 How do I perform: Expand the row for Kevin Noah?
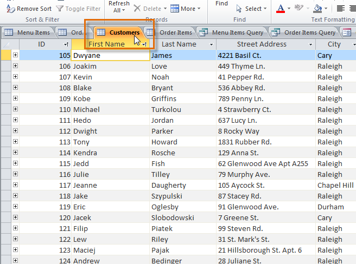pyautogui.click(x=15, y=77)
